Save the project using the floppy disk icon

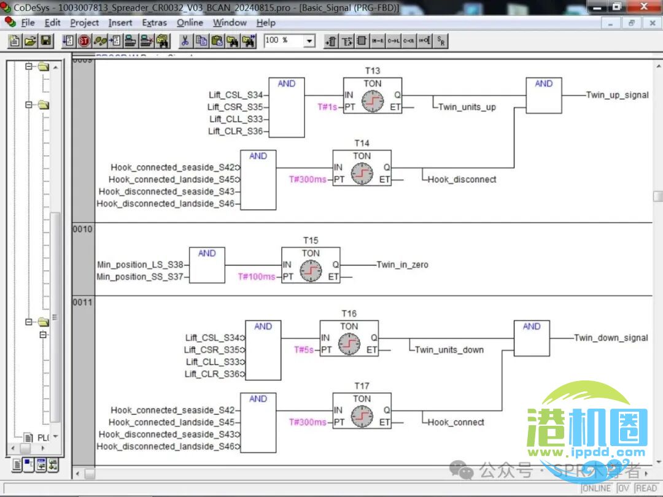47,41
